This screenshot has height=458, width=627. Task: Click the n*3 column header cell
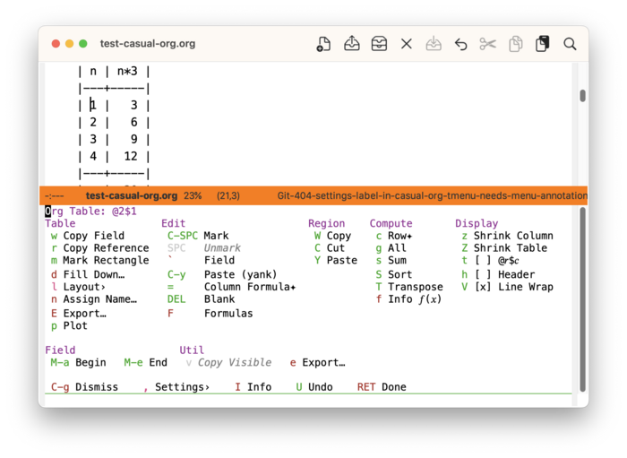127,71
